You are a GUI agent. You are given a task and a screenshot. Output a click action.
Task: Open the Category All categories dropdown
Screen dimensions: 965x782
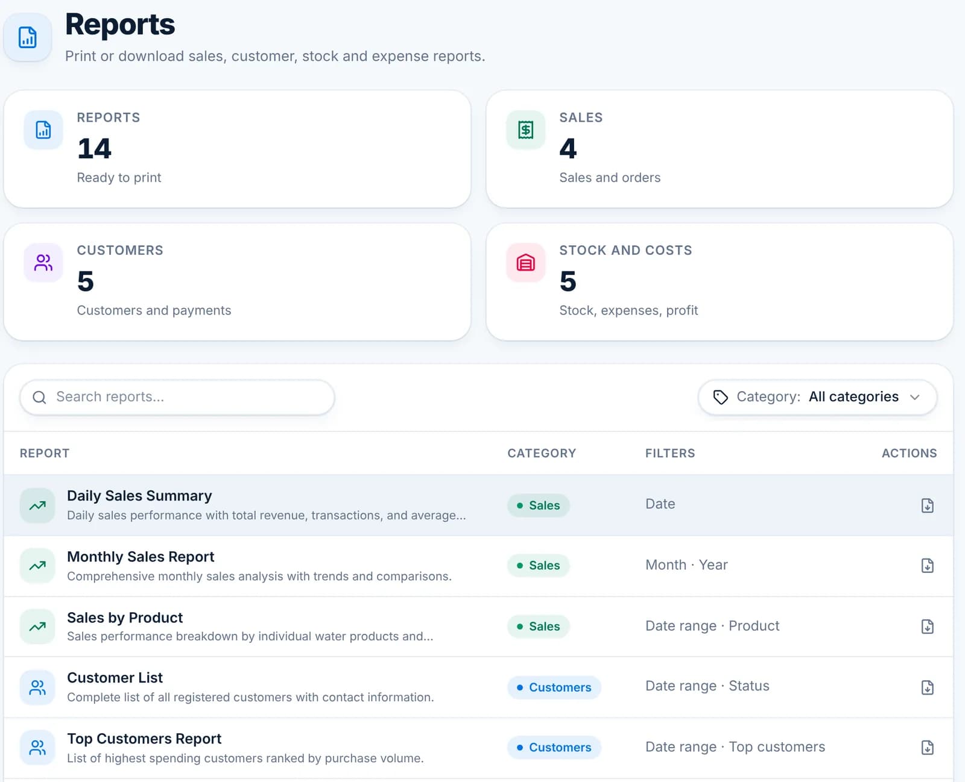817,397
